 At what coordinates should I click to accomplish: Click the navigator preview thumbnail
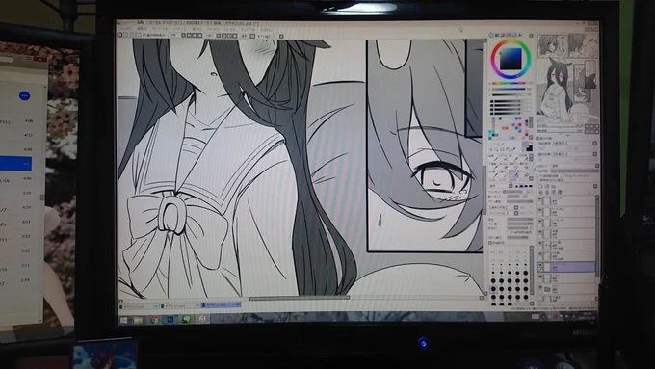567,78
